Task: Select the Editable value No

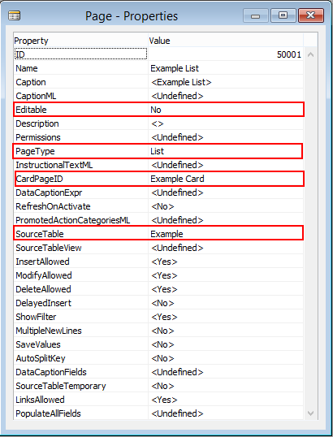Action: tap(226, 110)
